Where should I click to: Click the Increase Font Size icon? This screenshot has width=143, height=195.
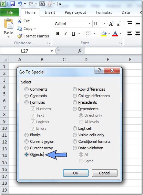tap(111, 24)
